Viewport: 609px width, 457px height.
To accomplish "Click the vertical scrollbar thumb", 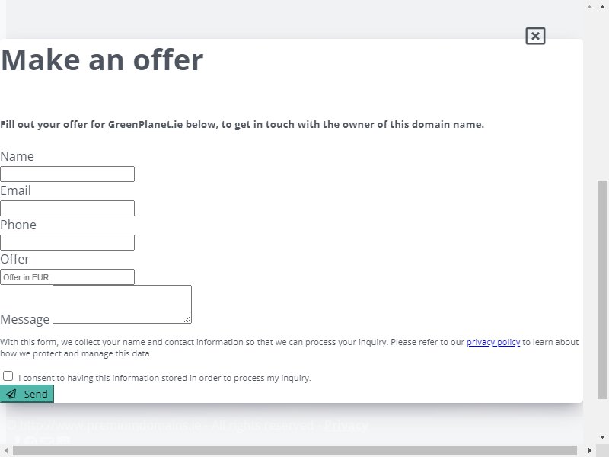I will [x=602, y=289].
